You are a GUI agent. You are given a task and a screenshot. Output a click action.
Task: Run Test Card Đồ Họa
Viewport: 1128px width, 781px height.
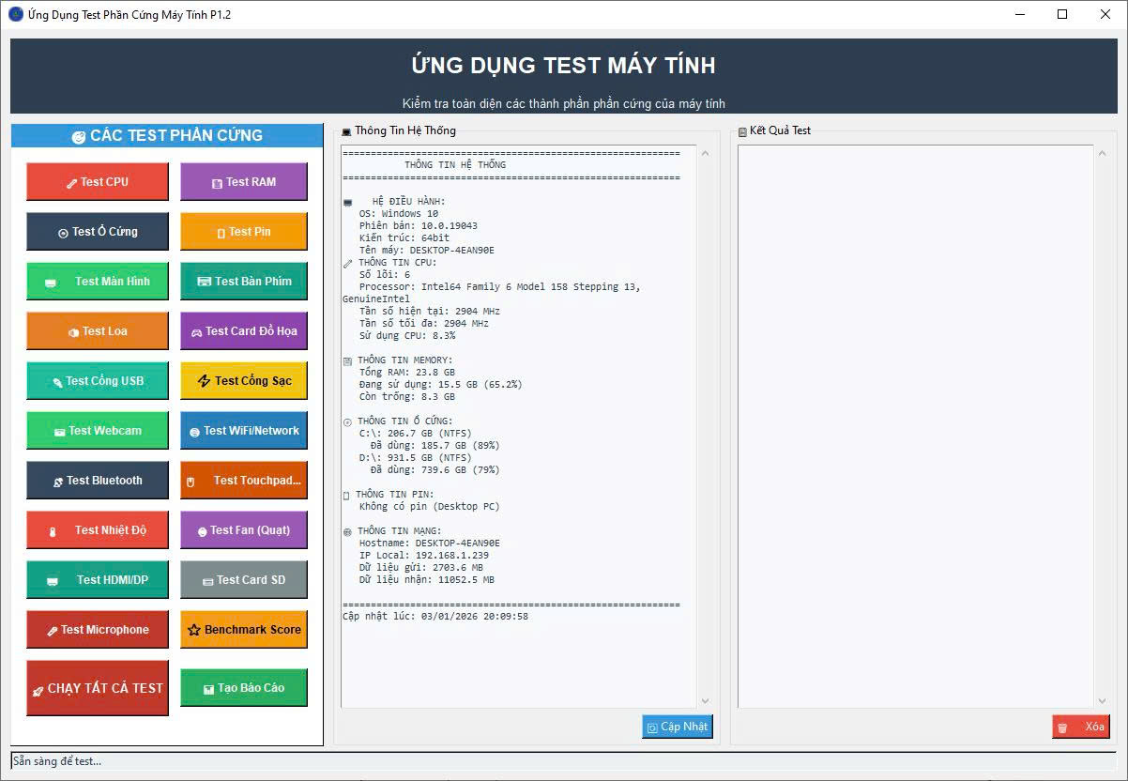tap(243, 331)
